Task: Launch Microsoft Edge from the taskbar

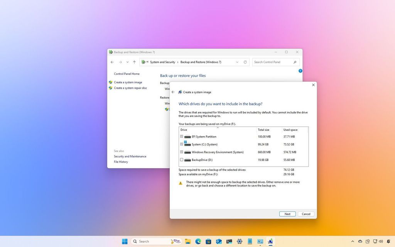Action: [x=198, y=241]
